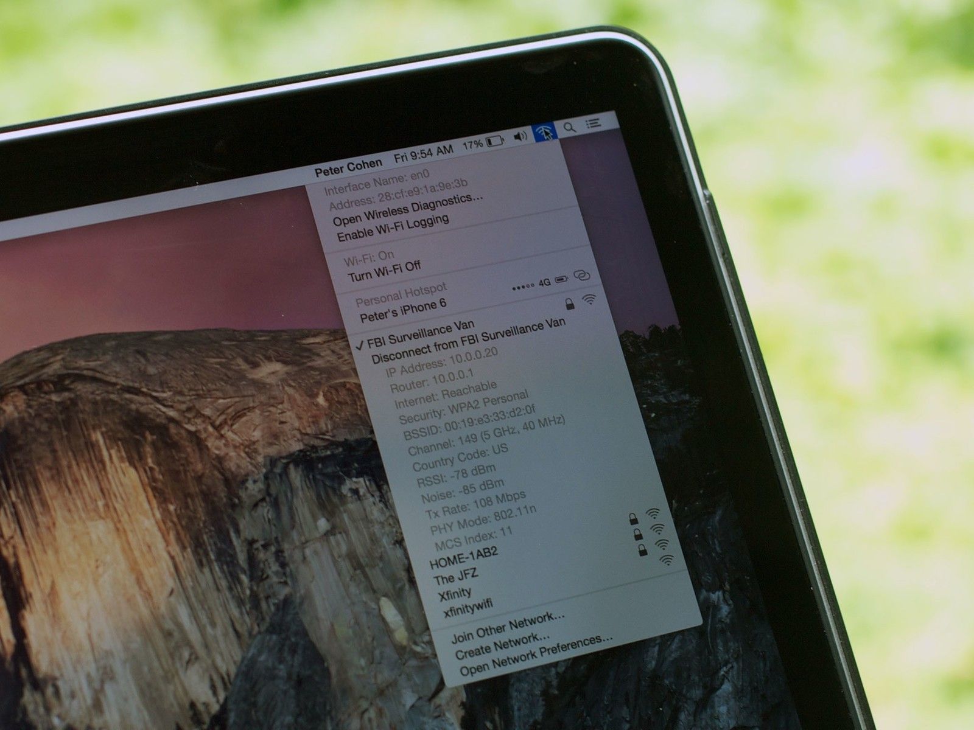Disconnect from FBI Surveillance Van
974x730 pixels.
click(x=468, y=339)
